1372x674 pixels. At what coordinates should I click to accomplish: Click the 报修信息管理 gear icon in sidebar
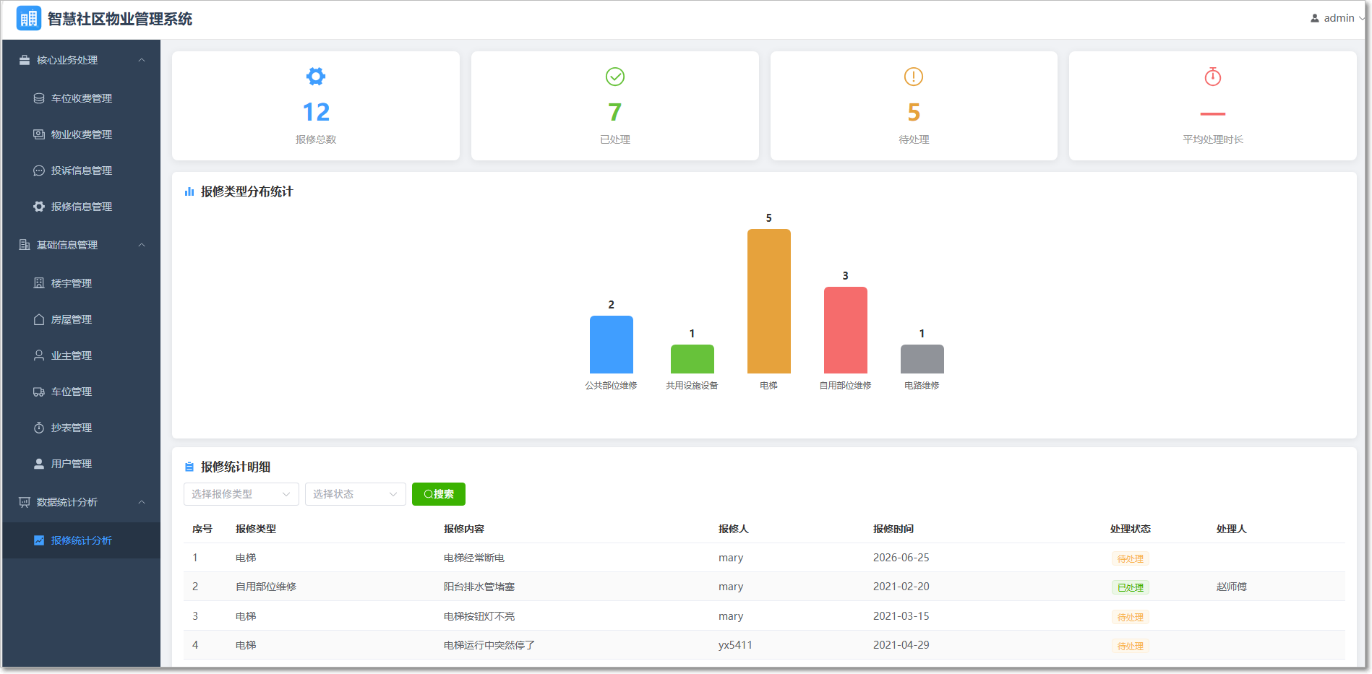[x=39, y=207]
